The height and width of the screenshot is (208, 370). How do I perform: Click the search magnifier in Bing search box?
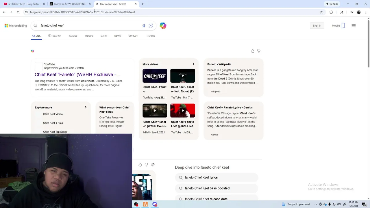(x=35, y=25)
